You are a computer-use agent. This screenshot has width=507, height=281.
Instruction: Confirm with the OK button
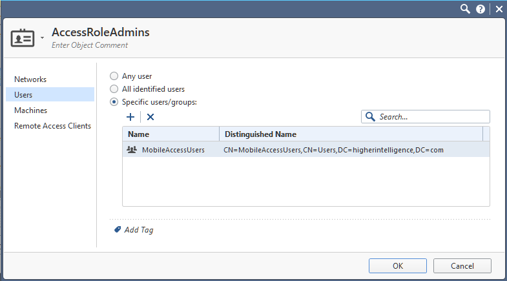point(398,265)
